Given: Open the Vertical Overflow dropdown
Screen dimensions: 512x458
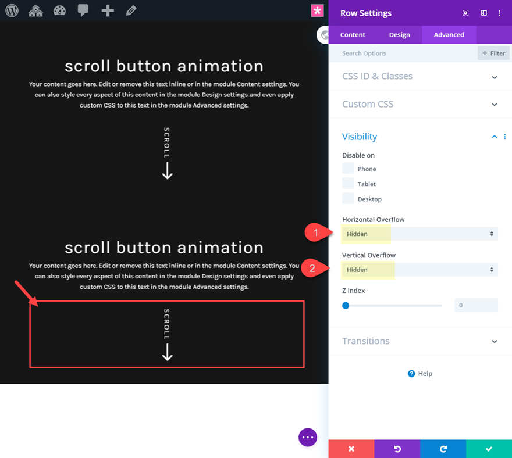Looking at the screenshot, I should pyautogui.click(x=420, y=269).
